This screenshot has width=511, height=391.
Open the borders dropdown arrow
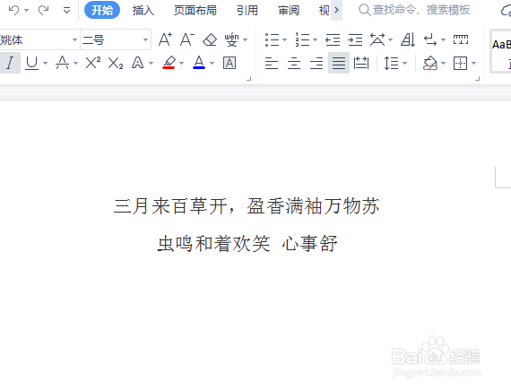[474, 64]
